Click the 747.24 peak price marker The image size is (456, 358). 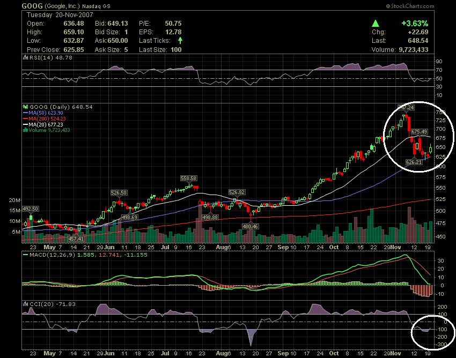(406, 108)
